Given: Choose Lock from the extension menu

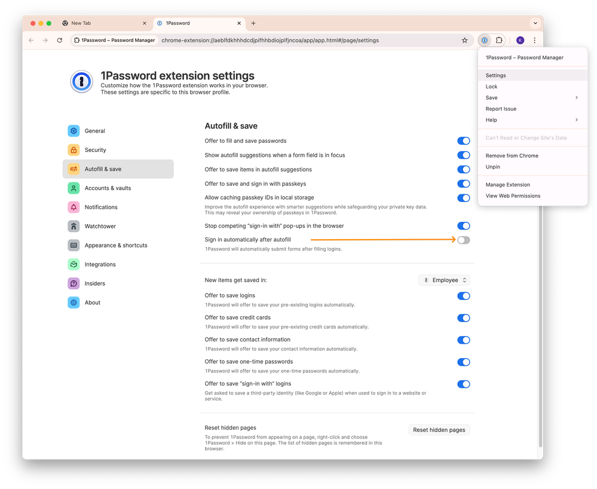Looking at the screenshot, I should 532,87.
